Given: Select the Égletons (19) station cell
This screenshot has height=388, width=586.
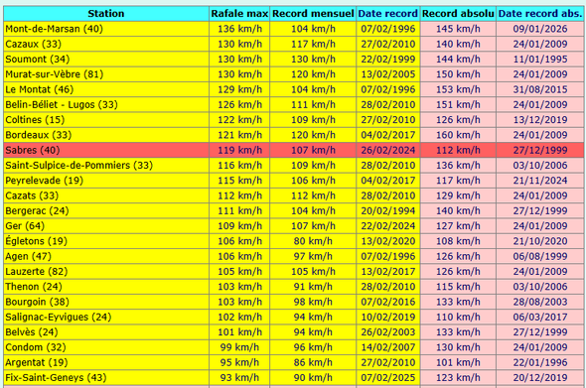Looking at the screenshot, I should (x=105, y=241).
